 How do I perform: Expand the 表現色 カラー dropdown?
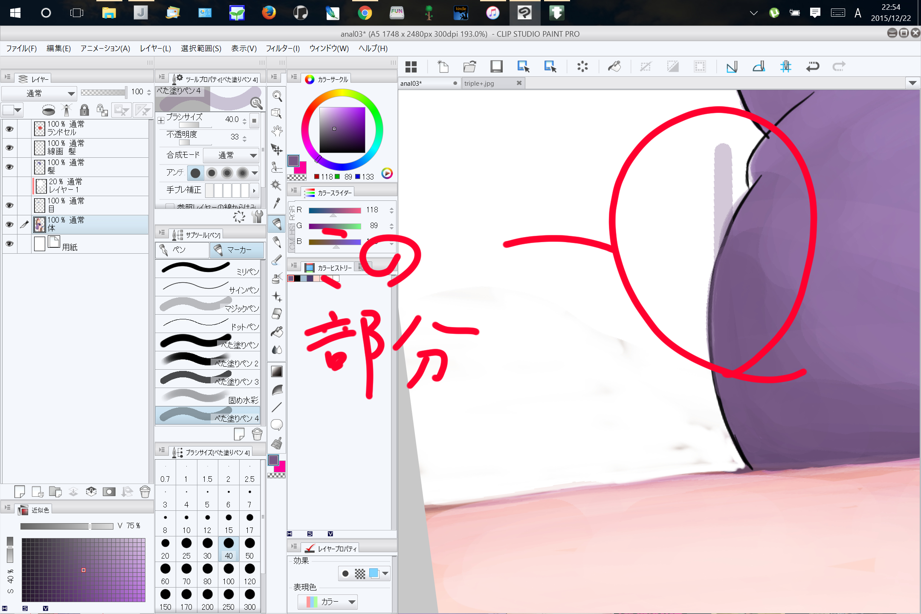(327, 602)
